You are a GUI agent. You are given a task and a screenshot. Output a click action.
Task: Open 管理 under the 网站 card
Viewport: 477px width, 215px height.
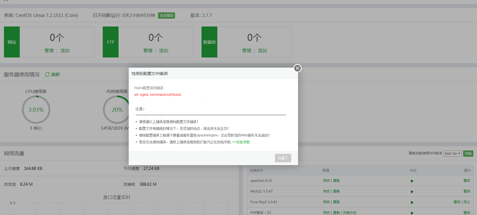tap(49, 50)
